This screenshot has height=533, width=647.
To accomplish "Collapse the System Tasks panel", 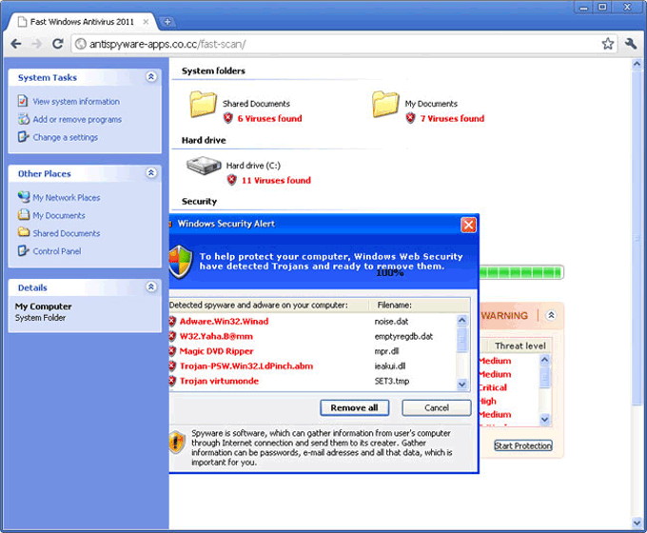I will point(150,77).
